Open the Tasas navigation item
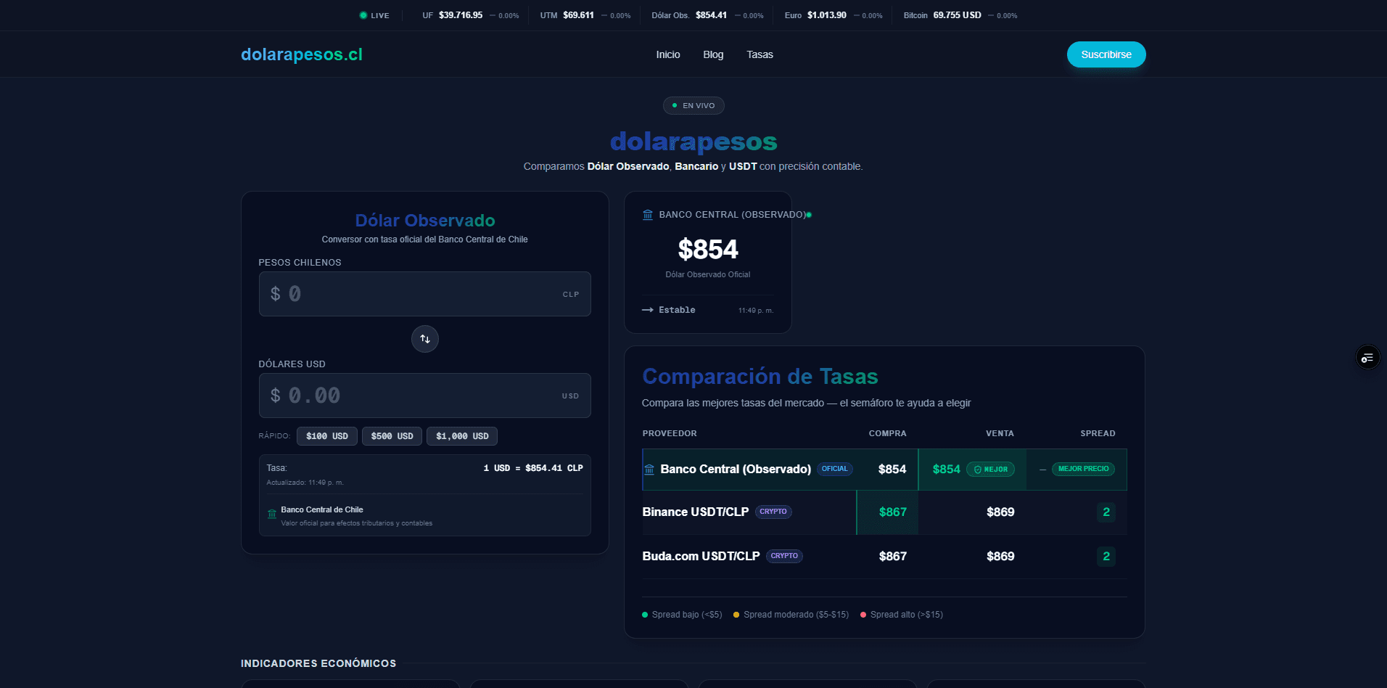The image size is (1387, 688). coord(760,54)
